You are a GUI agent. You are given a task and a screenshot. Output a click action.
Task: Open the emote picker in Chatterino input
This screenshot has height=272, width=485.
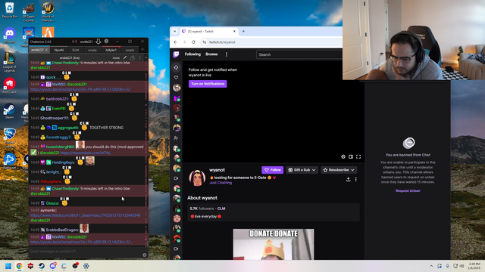pos(145,255)
